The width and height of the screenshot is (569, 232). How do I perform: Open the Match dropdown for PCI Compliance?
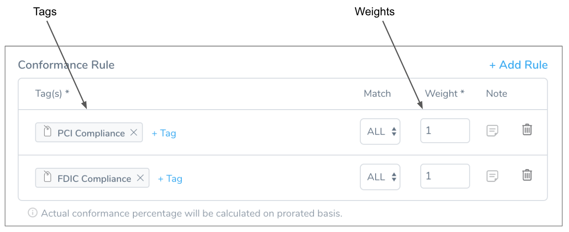[380, 131]
